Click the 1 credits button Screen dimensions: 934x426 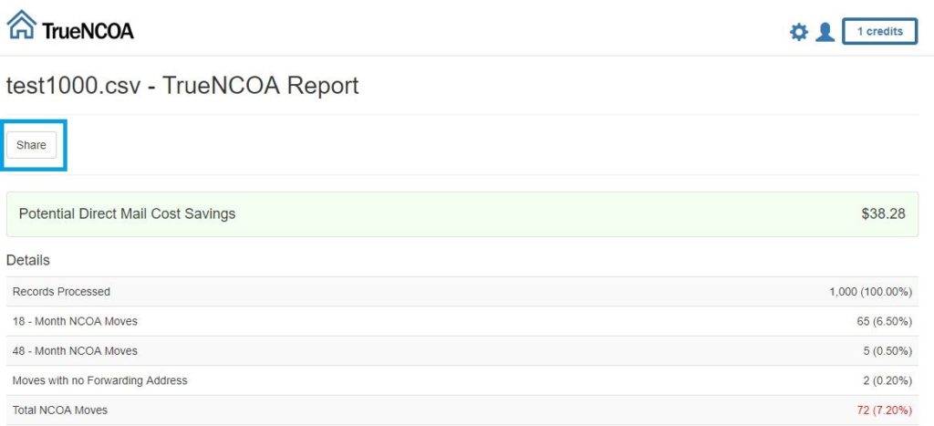point(880,32)
